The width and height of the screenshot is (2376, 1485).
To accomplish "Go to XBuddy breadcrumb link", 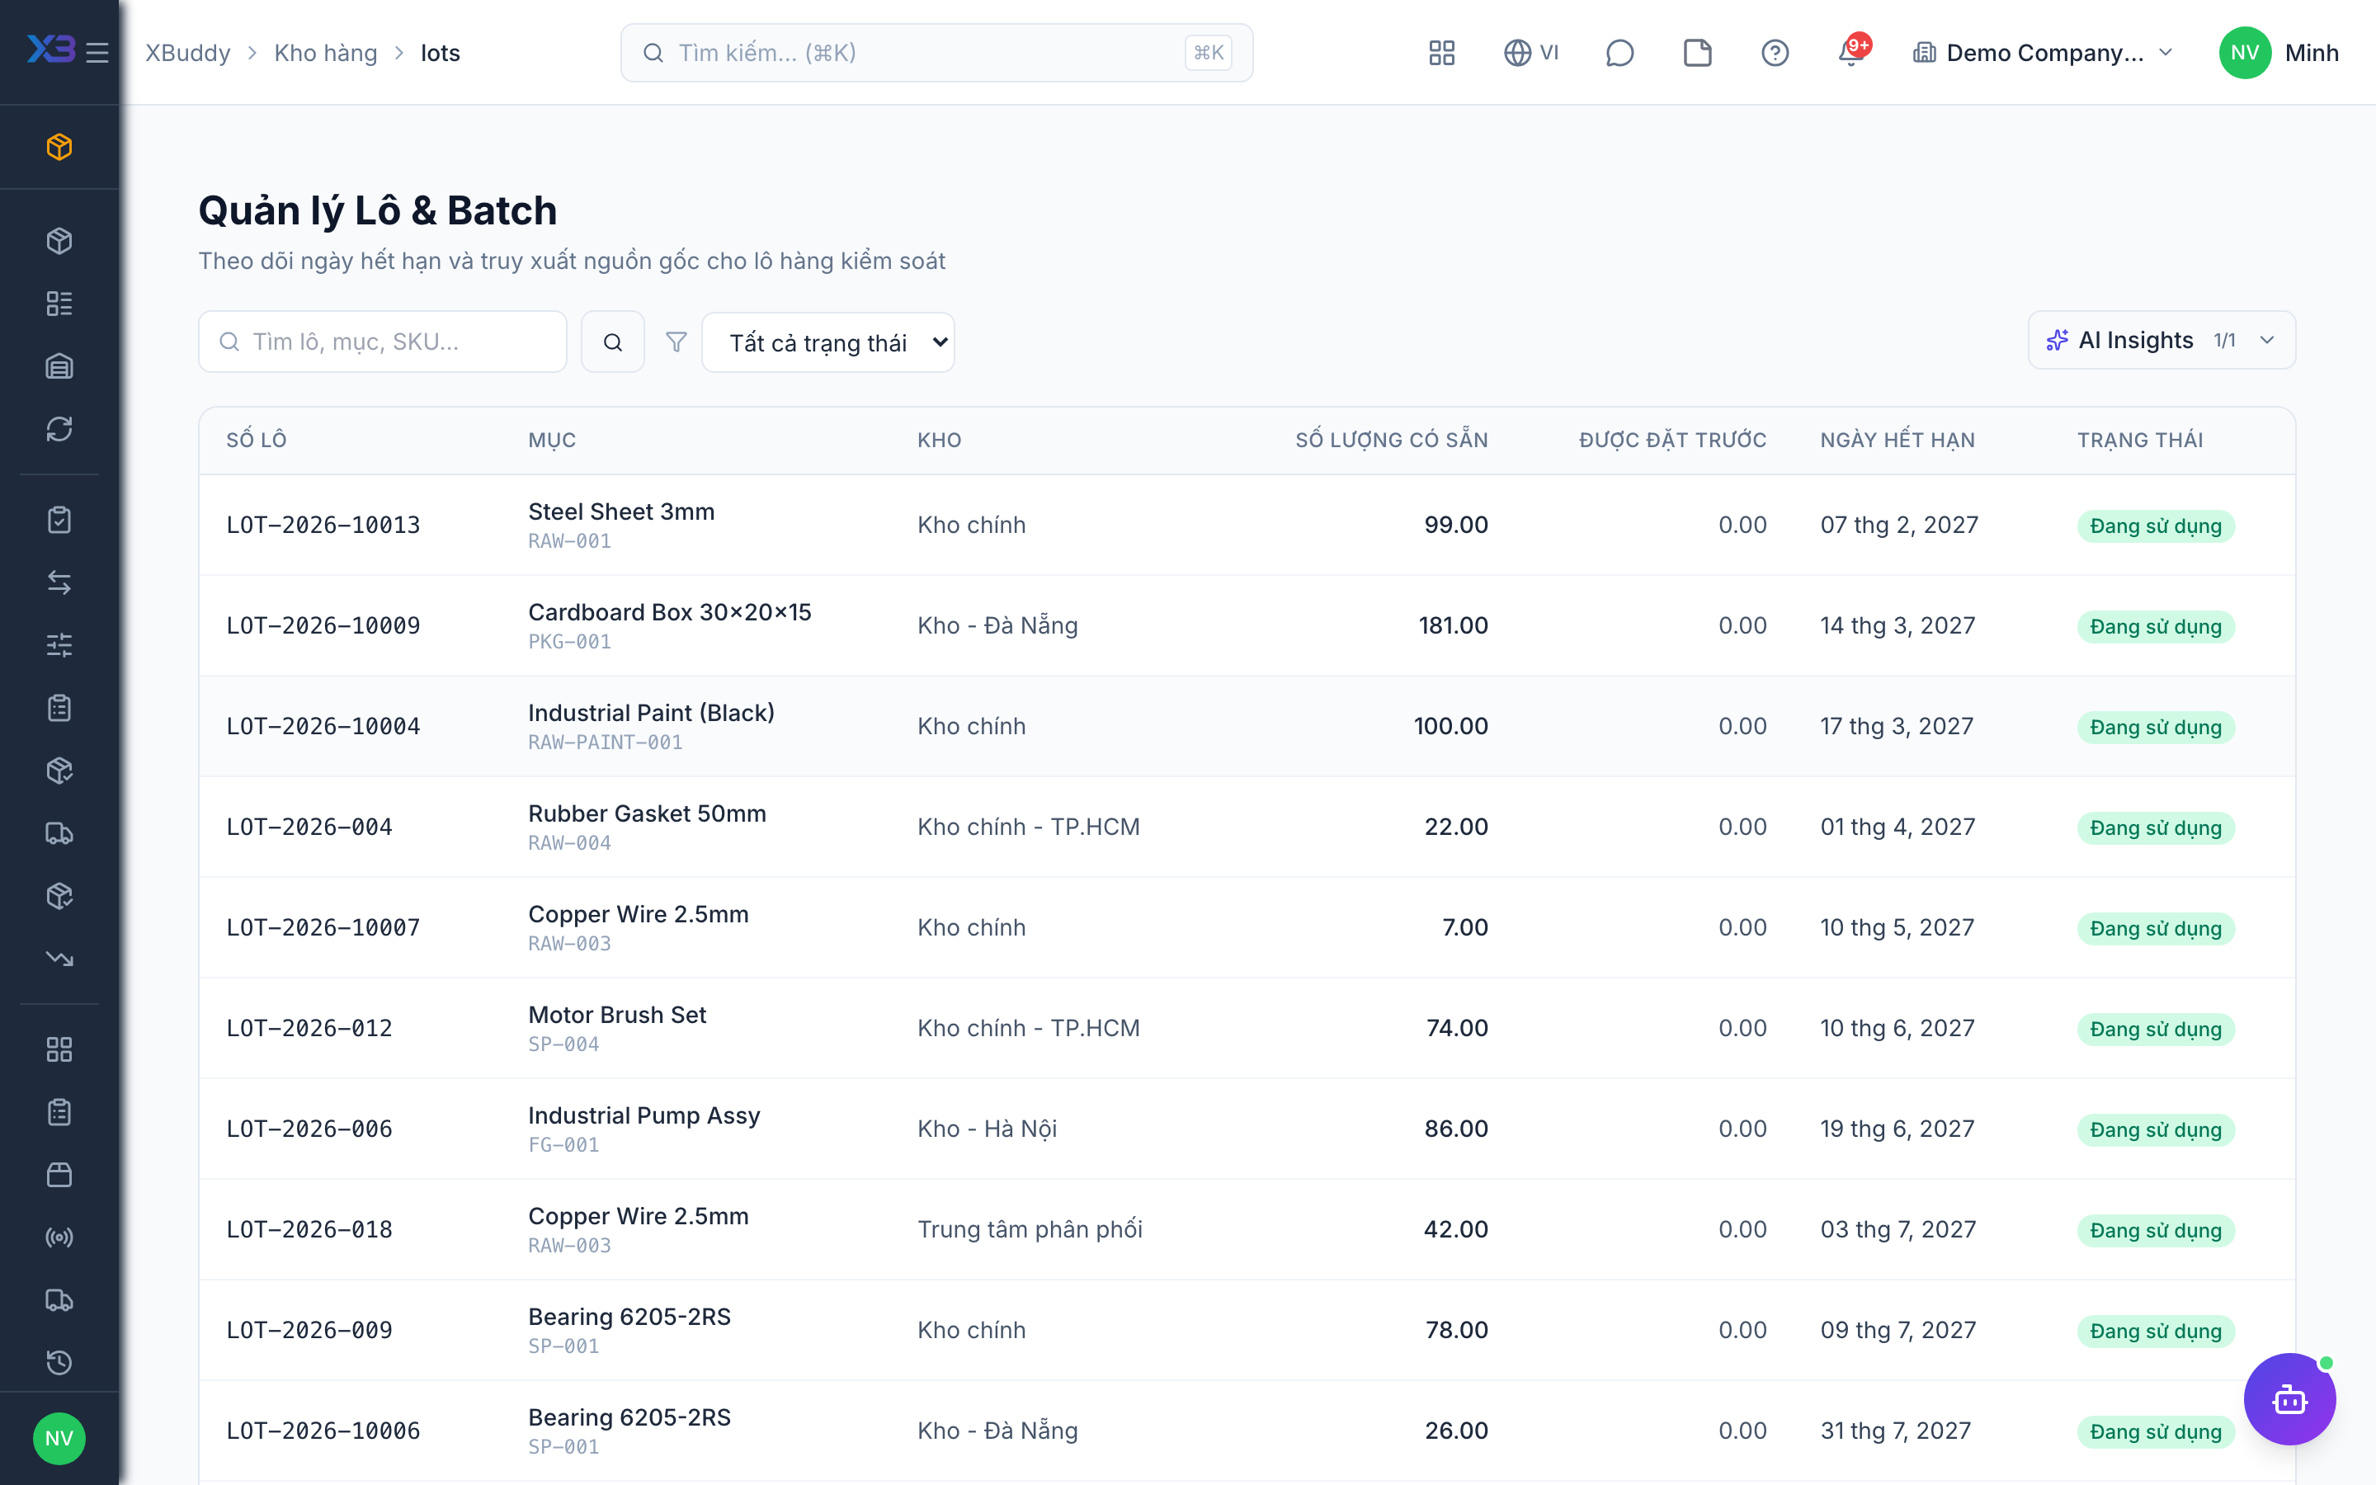I will click(187, 52).
